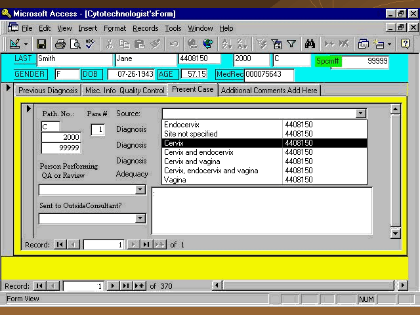
Task: Run the Spelling check tool
Action: coord(90,44)
